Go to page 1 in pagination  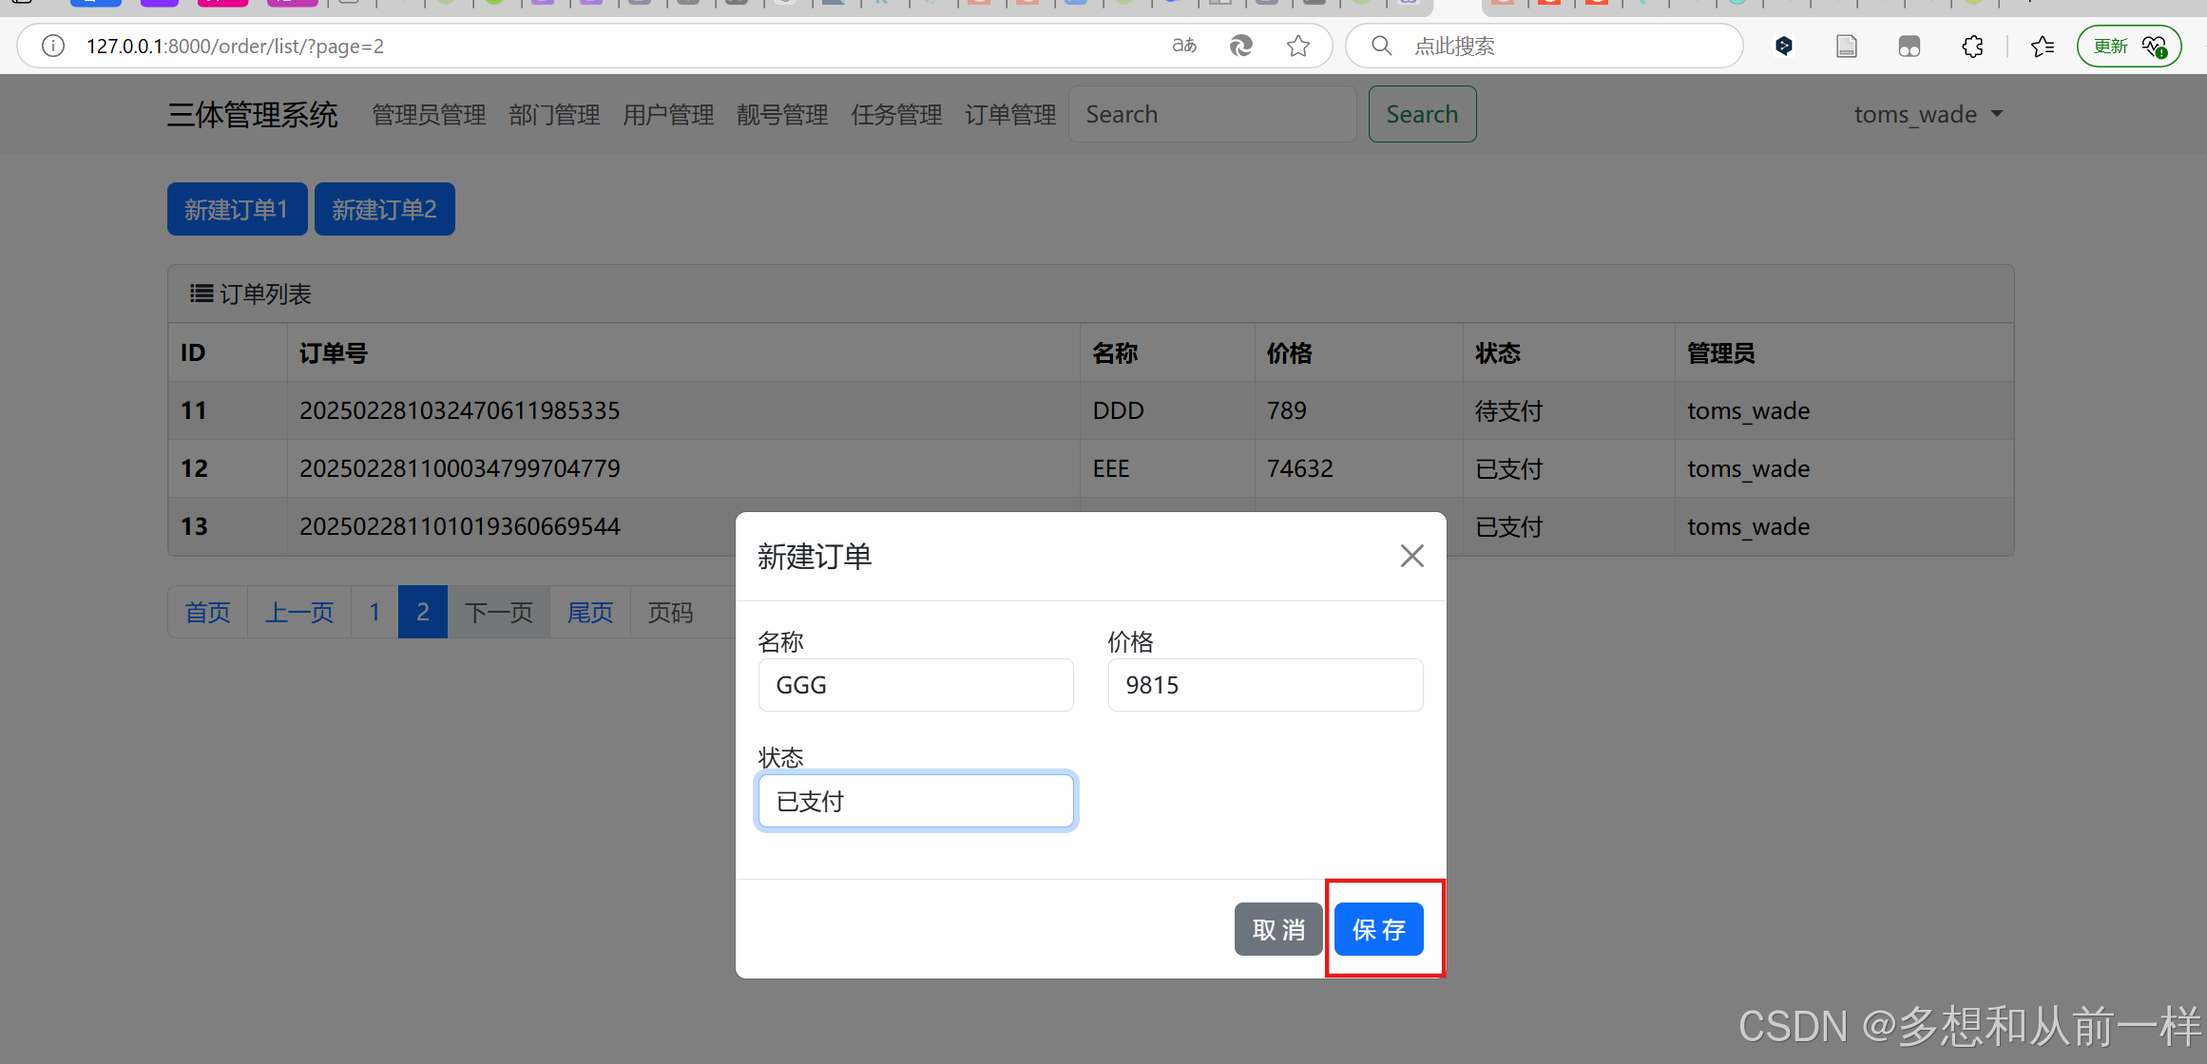[374, 613]
